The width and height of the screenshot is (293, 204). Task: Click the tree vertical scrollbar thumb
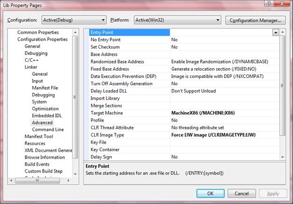click(75, 97)
